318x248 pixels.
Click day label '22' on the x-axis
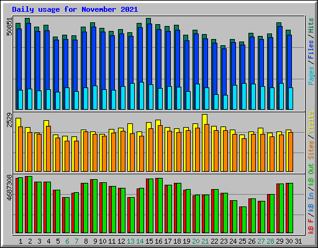[x=214, y=241]
